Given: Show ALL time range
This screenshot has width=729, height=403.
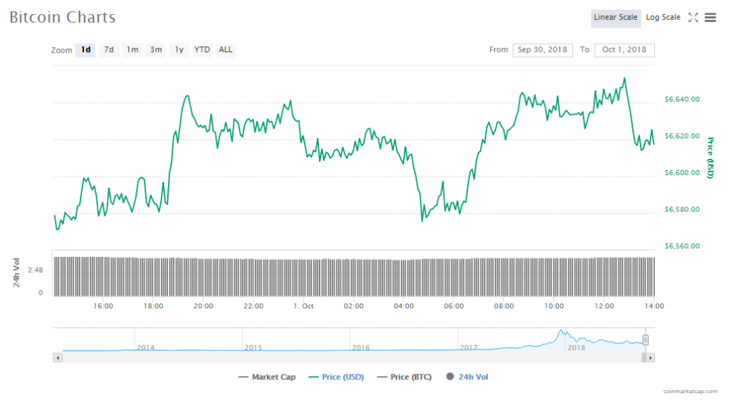Looking at the screenshot, I should tap(225, 50).
